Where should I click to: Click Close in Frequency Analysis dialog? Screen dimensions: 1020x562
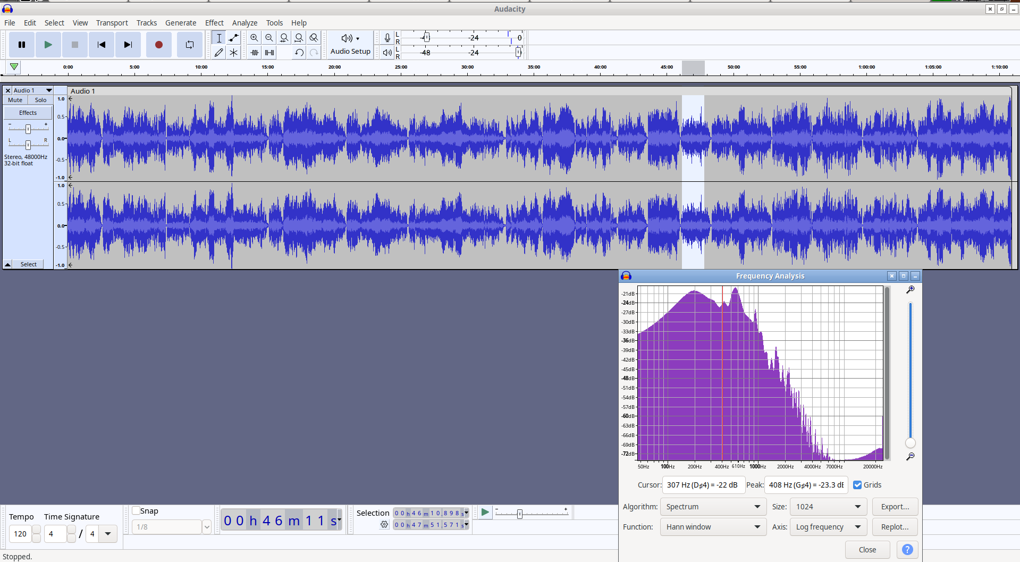click(867, 550)
